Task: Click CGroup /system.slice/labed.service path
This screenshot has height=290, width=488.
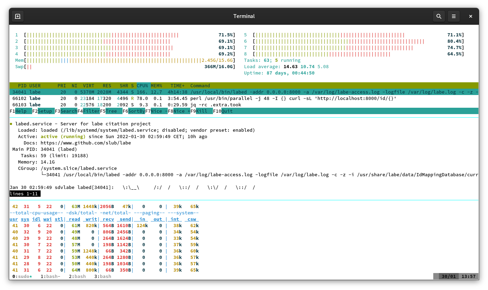Action: coord(79,168)
